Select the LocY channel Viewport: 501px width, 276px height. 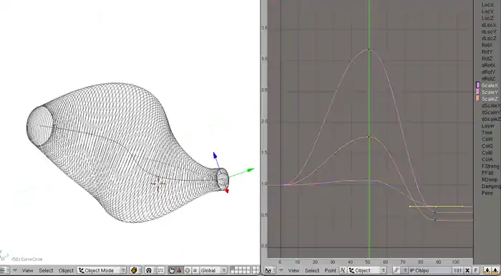(x=487, y=11)
